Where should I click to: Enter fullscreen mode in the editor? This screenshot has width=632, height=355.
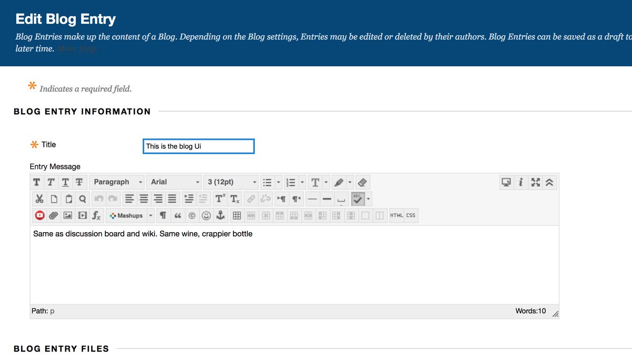click(x=536, y=182)
